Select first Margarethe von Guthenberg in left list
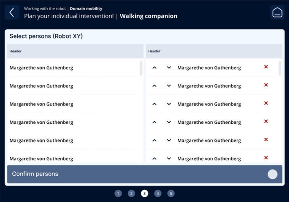The image size is (289, 202). click(72, 68)
